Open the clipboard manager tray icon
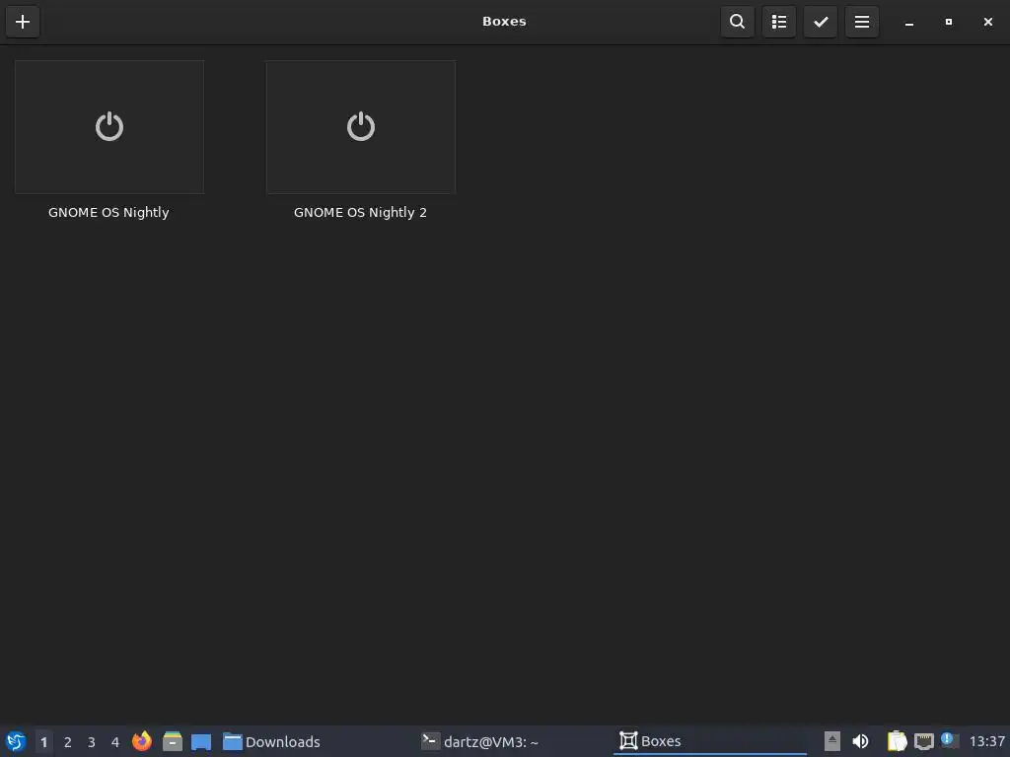Screen dimensions: 1010x757 point(897,741)
